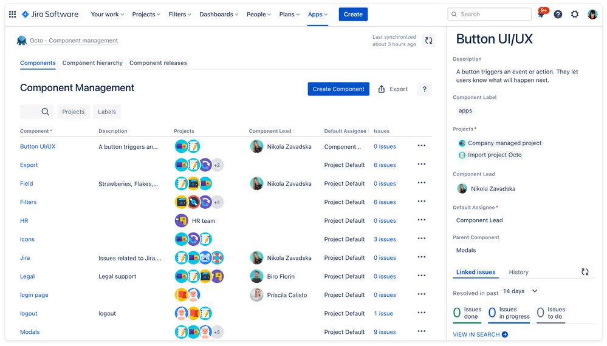
Task: Open the Apps dropdown menu
Action: [317, 15]
